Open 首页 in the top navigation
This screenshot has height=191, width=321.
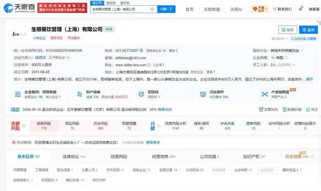(x=189, y=9)
